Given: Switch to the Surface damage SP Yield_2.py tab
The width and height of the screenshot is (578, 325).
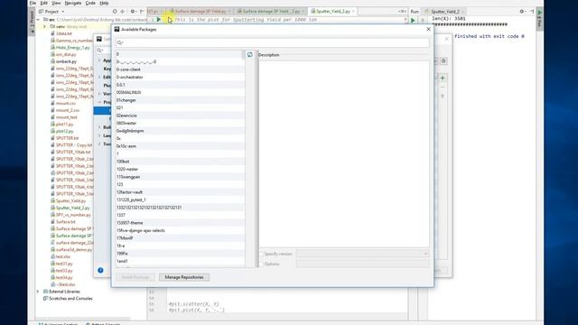Looking at the screenshot, I should coord(270,12).
